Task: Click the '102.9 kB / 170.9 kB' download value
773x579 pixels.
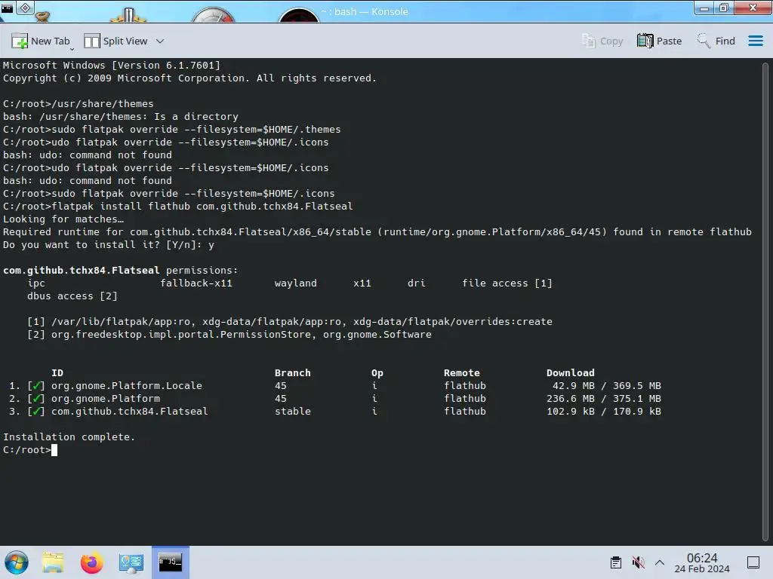Action: [x=604, y=412]
